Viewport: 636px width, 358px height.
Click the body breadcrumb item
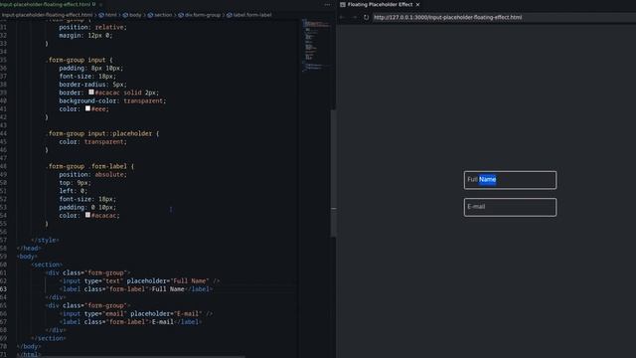(132, 15)
